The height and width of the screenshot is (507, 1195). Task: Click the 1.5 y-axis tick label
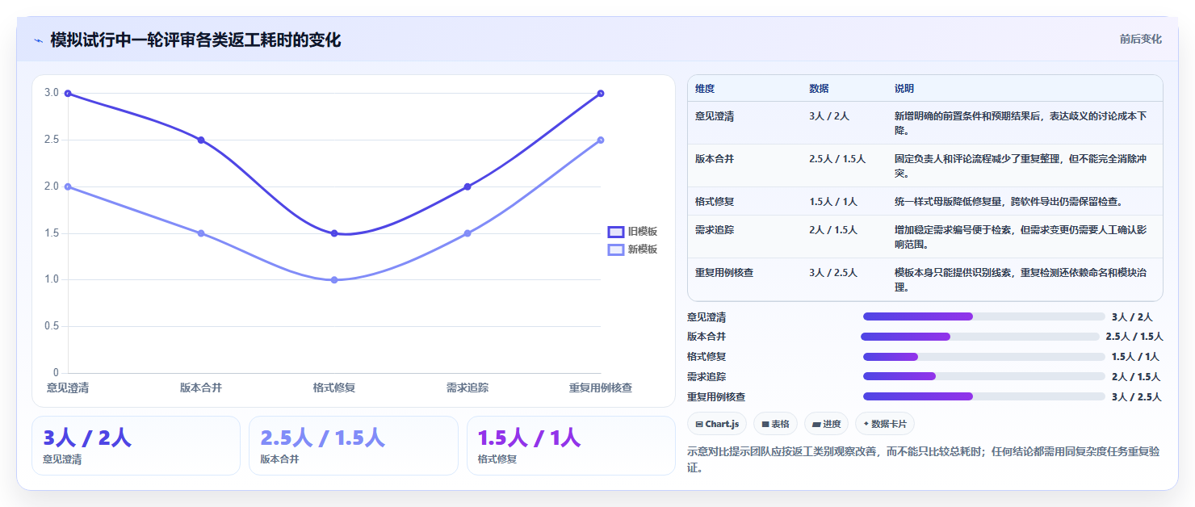(x=52, y=233)
